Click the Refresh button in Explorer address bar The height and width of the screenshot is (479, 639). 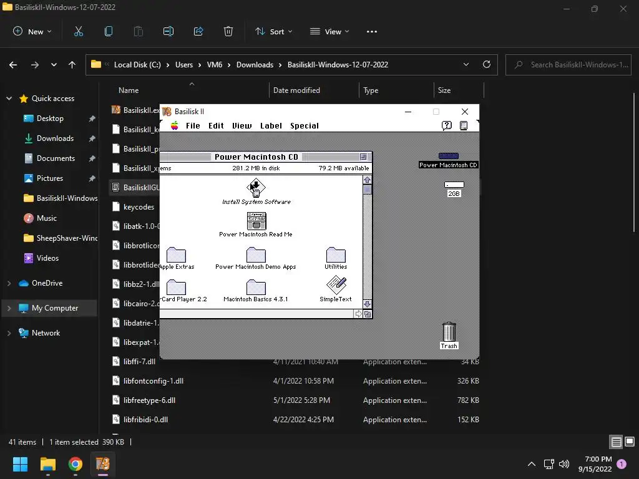[x=487, y=64]
